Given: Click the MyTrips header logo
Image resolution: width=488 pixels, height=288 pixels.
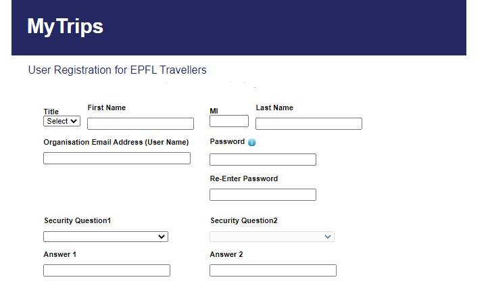Looking at the screenshot, I should (x=65, y=26).
